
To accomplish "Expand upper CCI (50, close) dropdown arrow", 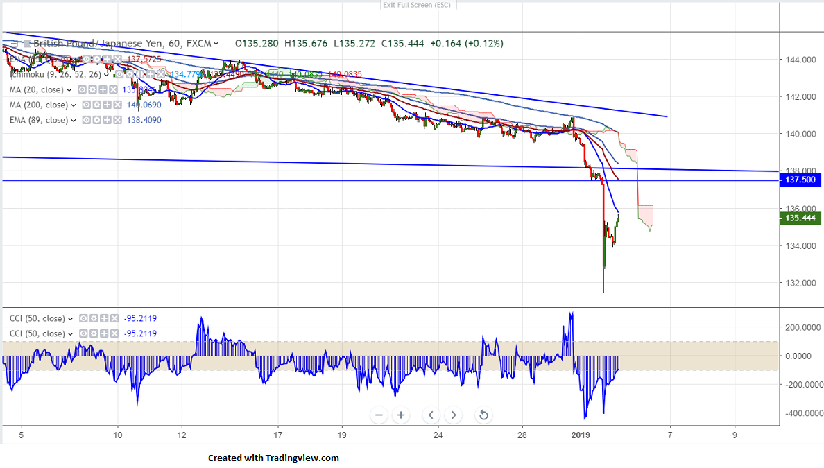I will pyautogui.click(x=70, y=319).
